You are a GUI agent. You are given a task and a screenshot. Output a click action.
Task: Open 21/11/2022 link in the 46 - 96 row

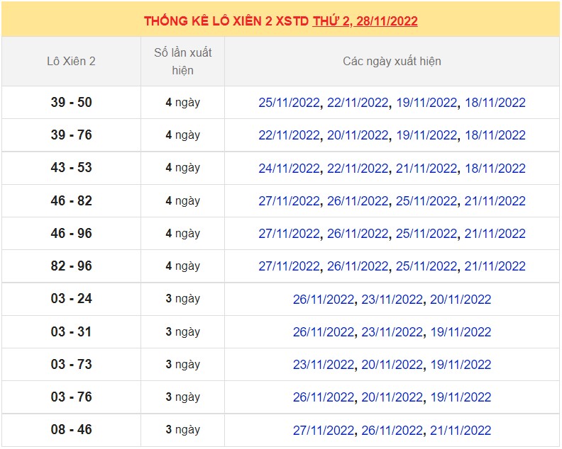(x=495, y=234)
